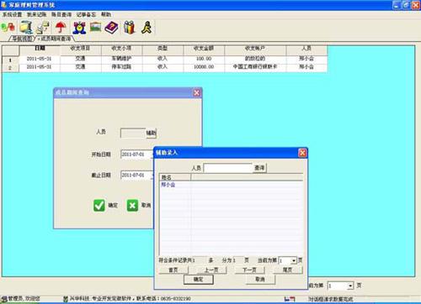Image resolution: width=421 pixels, height=304 pixels.
Task: Open the purple help book icon
Action: [111, 28]
